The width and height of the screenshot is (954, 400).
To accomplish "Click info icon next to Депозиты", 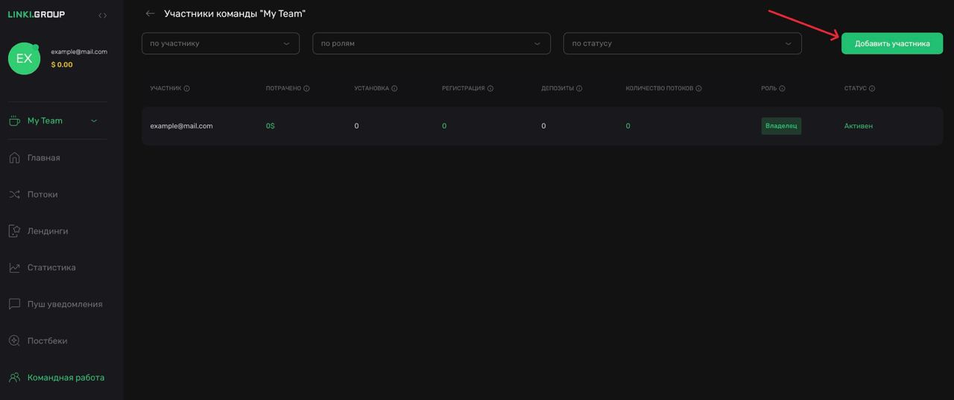I will coord(579,89).
